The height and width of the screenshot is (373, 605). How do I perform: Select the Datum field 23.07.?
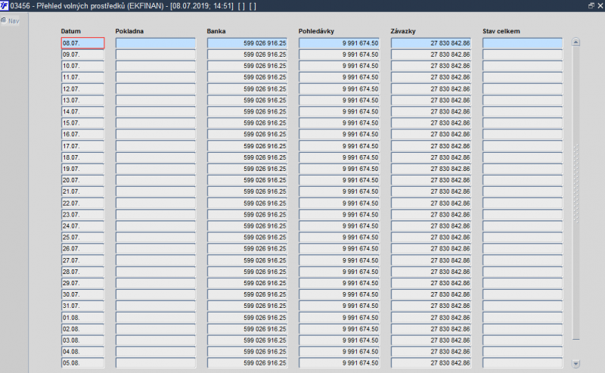click(x=82, y=215)
